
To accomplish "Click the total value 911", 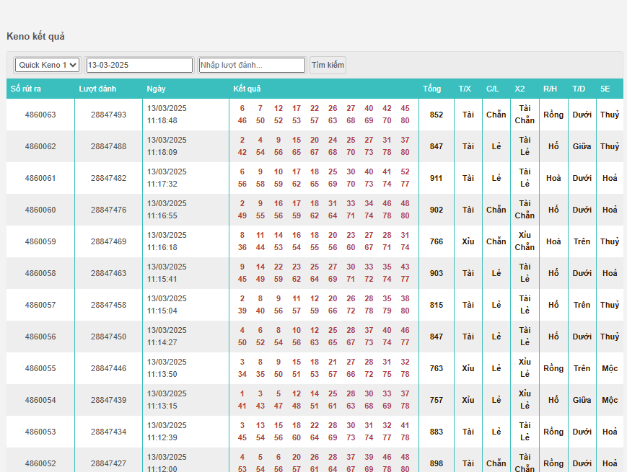I will (437, 178).
